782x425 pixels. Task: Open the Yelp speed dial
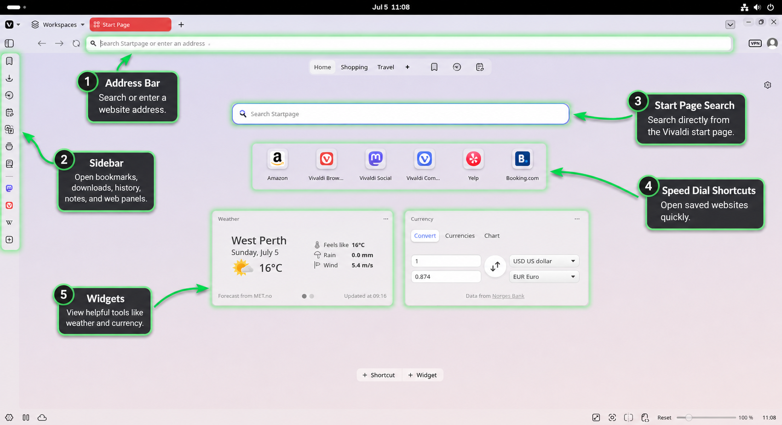point(473,165)
